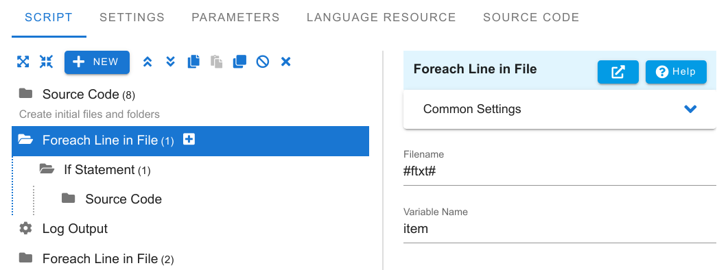
Task: Click the expand all tree icon
Action: point(23,62)
